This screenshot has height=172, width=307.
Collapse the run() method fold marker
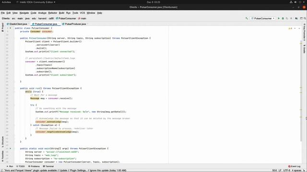(14, 88)
